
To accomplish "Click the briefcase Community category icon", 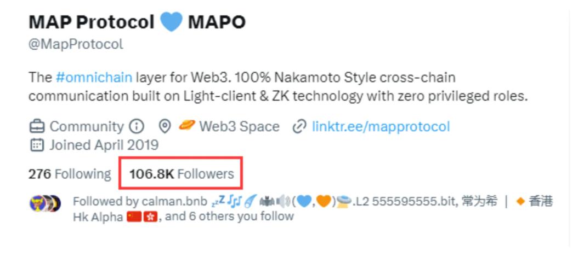I will pyautogui.click(x=37, y=127).
